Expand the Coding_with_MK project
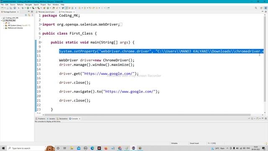Screen dimensions: 268x151 (x=2, y=18)
